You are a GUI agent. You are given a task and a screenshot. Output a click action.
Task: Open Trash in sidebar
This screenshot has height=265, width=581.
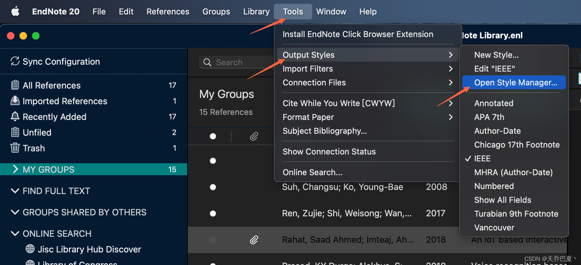pos(94,148)
